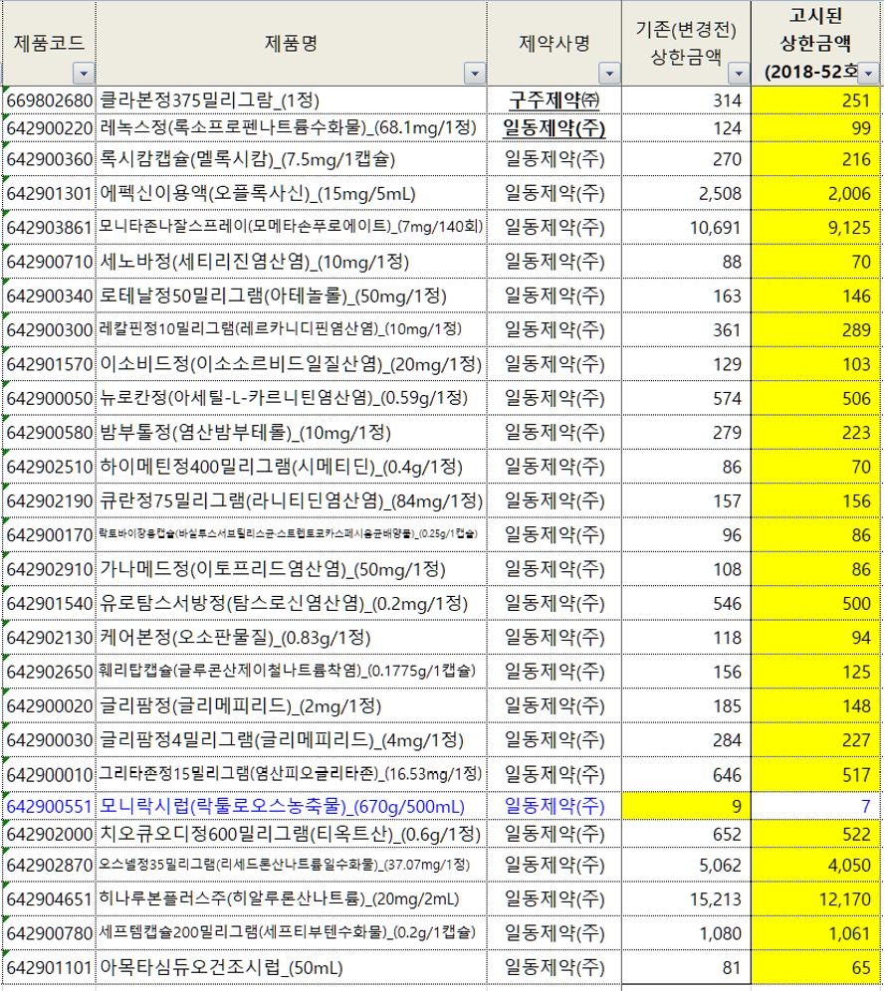Select product code cell 642901570

(50, 364)
